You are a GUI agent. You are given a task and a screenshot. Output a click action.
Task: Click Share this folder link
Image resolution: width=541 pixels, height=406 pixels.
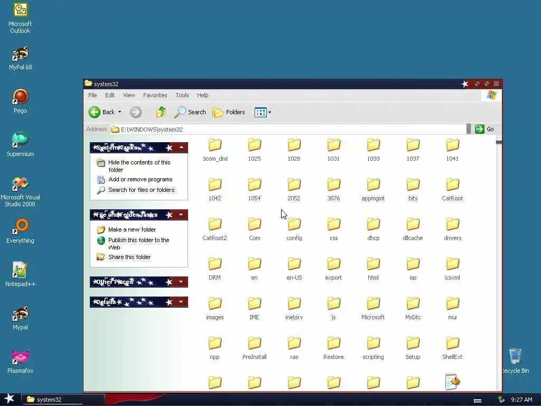pos(129,257)
